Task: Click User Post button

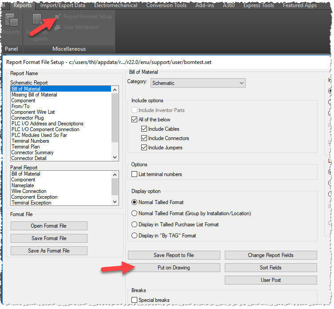Action: click(271, 280)
